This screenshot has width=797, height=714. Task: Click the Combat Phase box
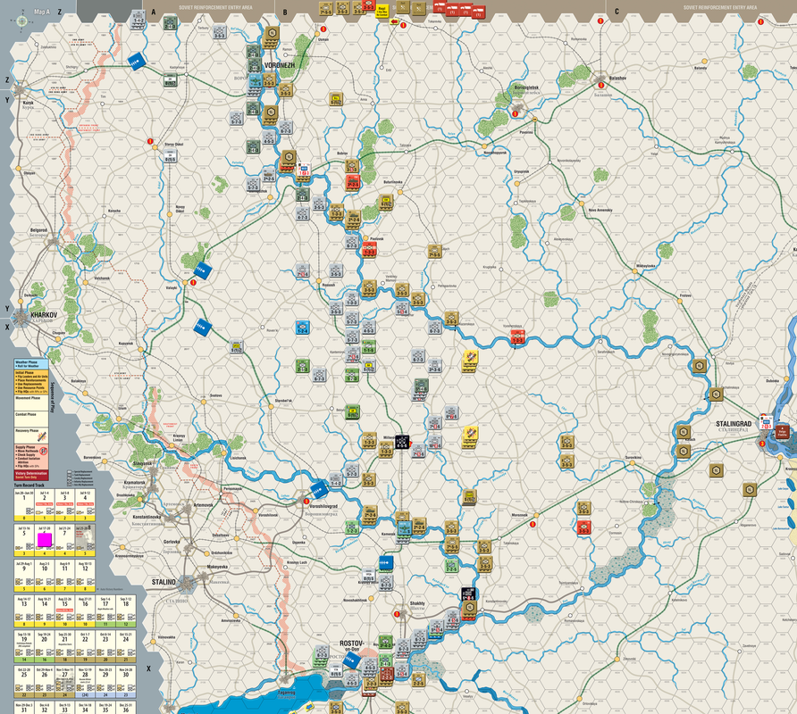pyautogui.click(x=31, y=420)
